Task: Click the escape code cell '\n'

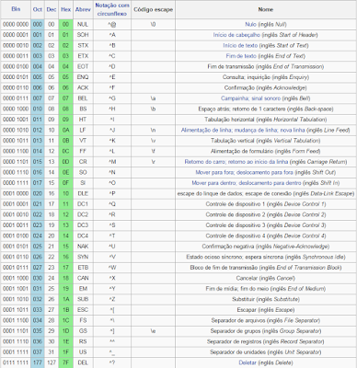Action: 153,130
